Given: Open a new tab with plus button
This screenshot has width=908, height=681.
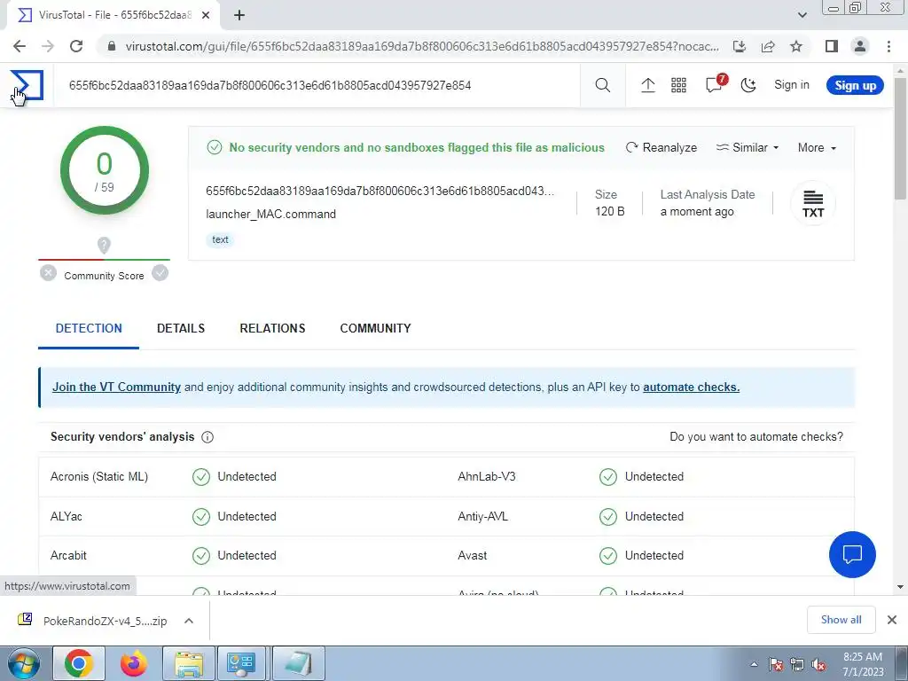Looking at the screenshot, I should click(239, 15).
